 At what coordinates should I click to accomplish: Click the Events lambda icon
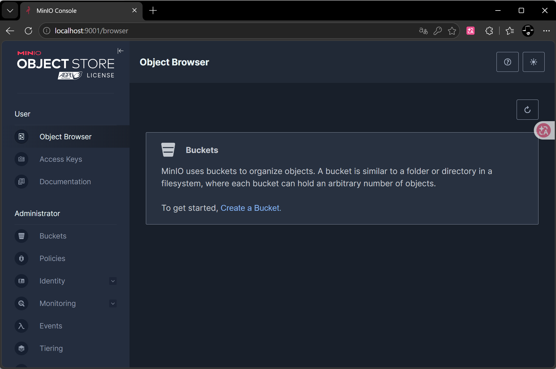[21, 326]
